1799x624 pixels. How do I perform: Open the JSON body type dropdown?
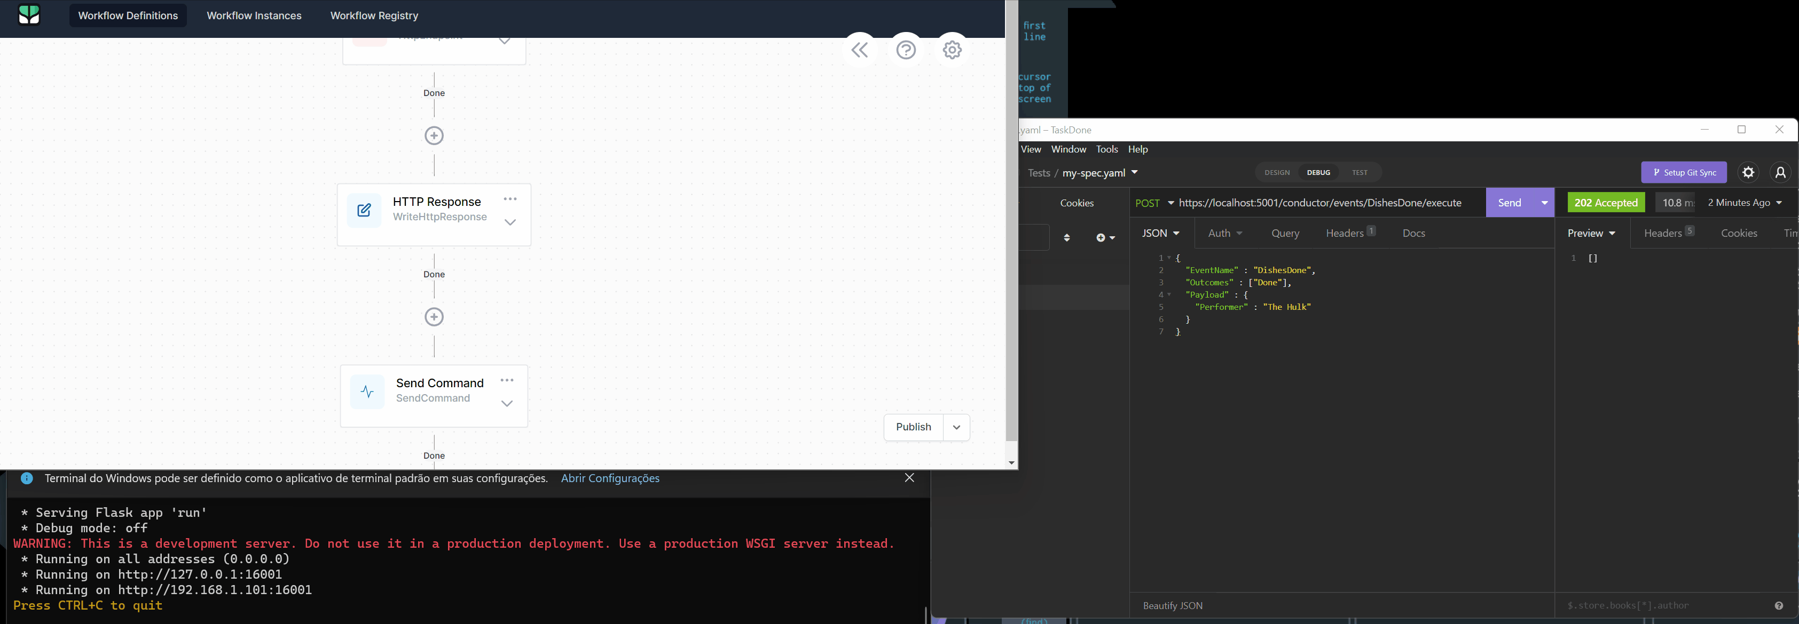tap(1161, 234)
